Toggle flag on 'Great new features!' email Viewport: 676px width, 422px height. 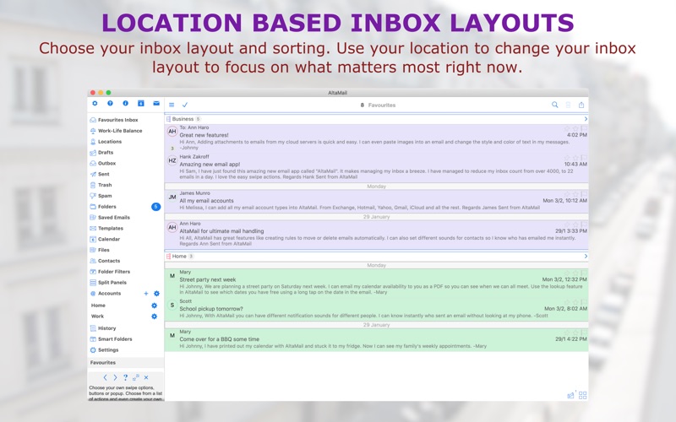(x=584, y=128)
